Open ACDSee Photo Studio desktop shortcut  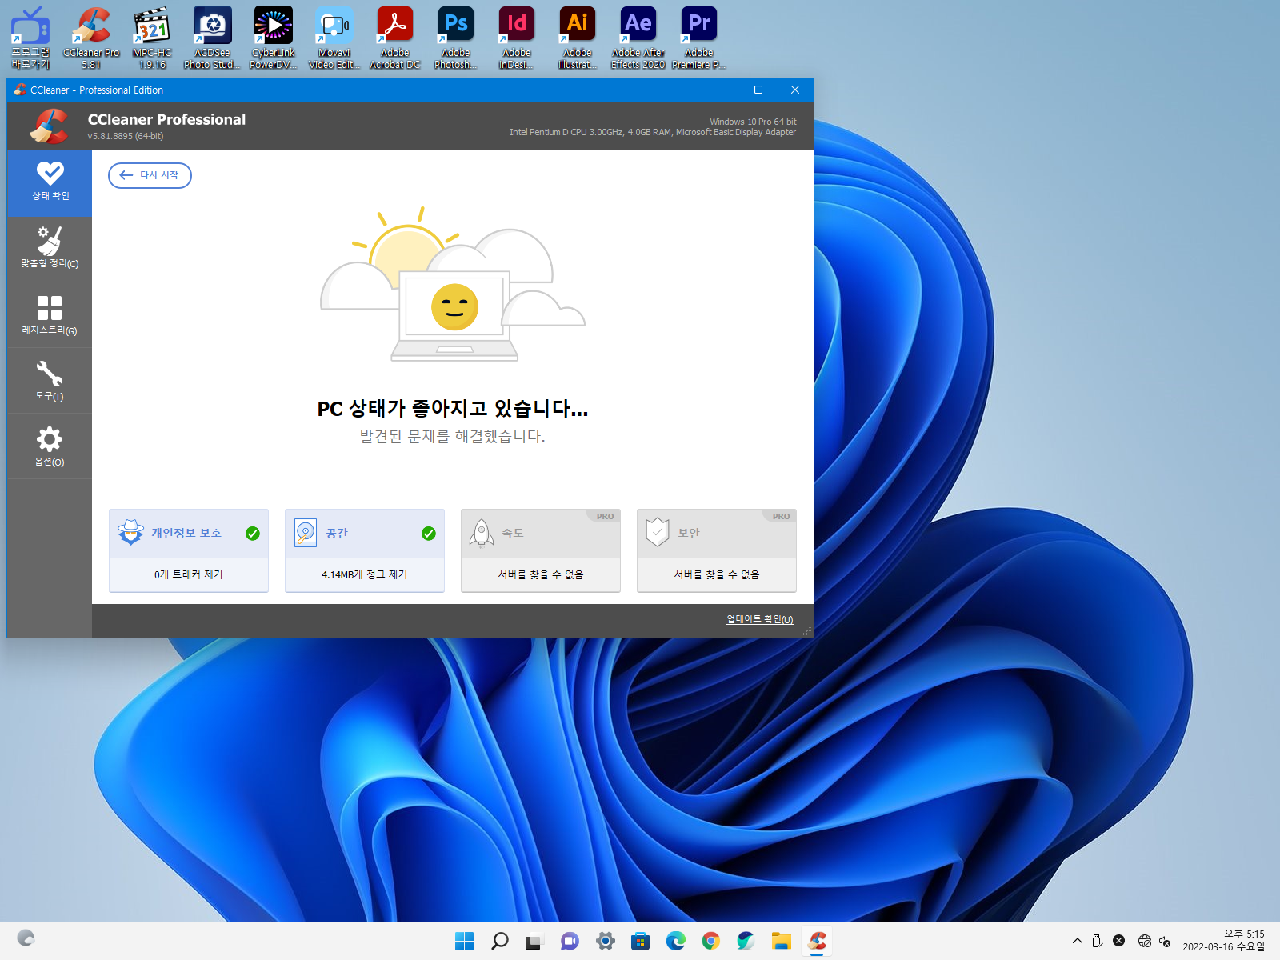[x=213, y=38]
